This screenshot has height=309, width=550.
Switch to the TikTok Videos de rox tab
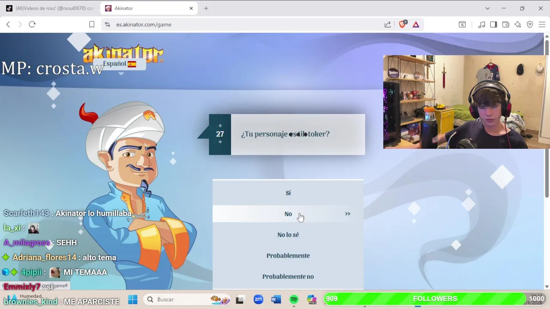tap(50, 8)
